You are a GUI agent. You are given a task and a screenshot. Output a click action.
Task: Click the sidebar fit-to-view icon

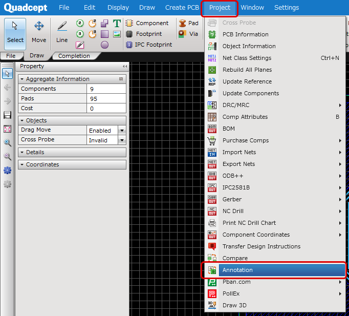coord(7,129)
